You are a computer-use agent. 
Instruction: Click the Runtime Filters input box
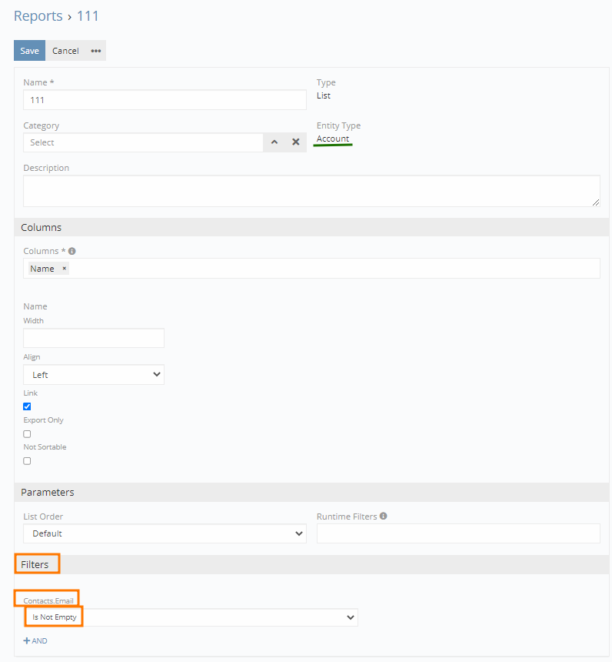click(x=457, y=533)
